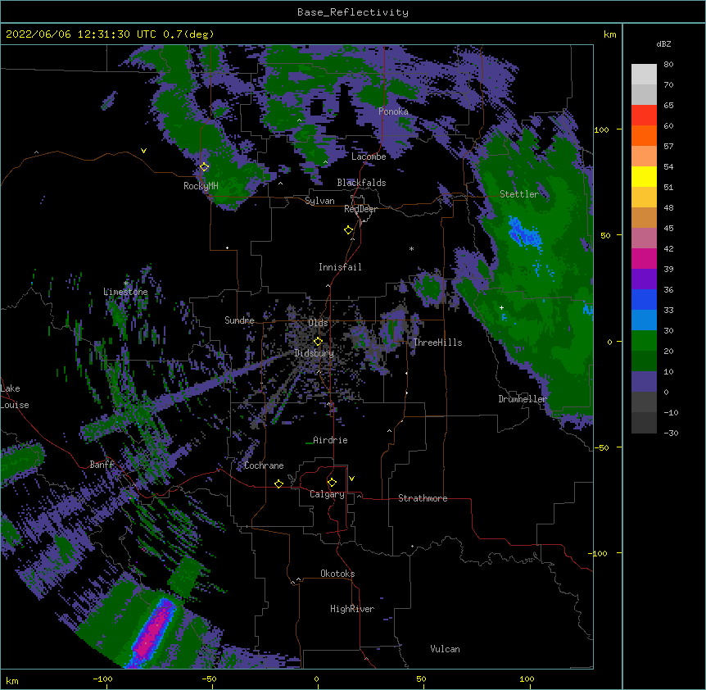
Task: Click the Olds town label
Action: pos(318,323)
